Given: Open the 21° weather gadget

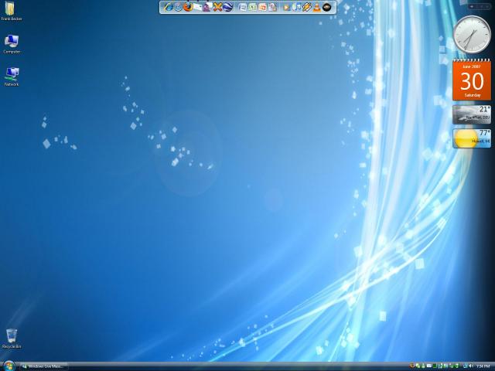Looking at the screenshot, I should click(x=472, y=114).
